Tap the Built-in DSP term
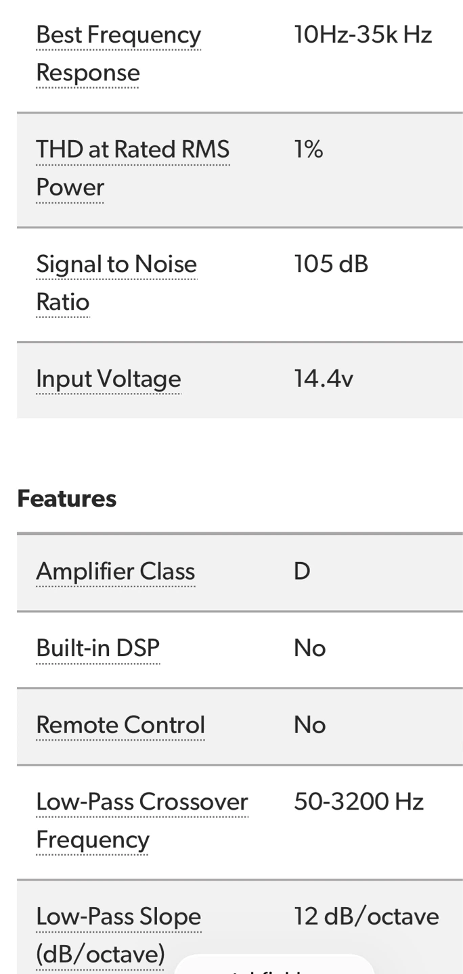This screenshot has width=463, height=974. (97, 648)
